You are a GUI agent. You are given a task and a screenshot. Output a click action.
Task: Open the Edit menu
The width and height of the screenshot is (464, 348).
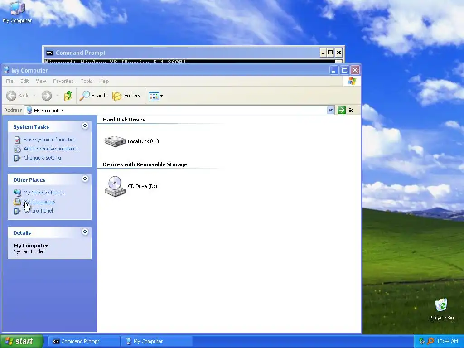(24, 81)
